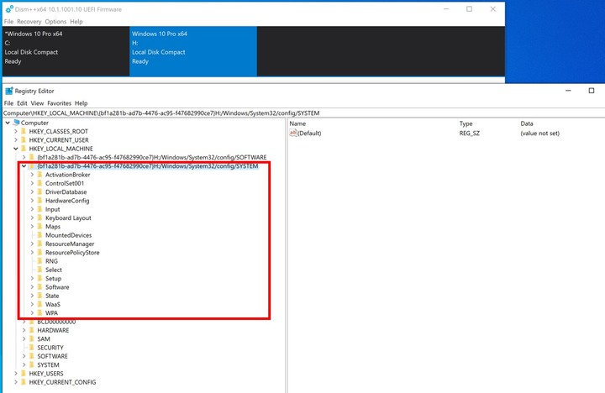Click the WPA folder icon
This screenshot has height=393, width=605.
point(39,313)
